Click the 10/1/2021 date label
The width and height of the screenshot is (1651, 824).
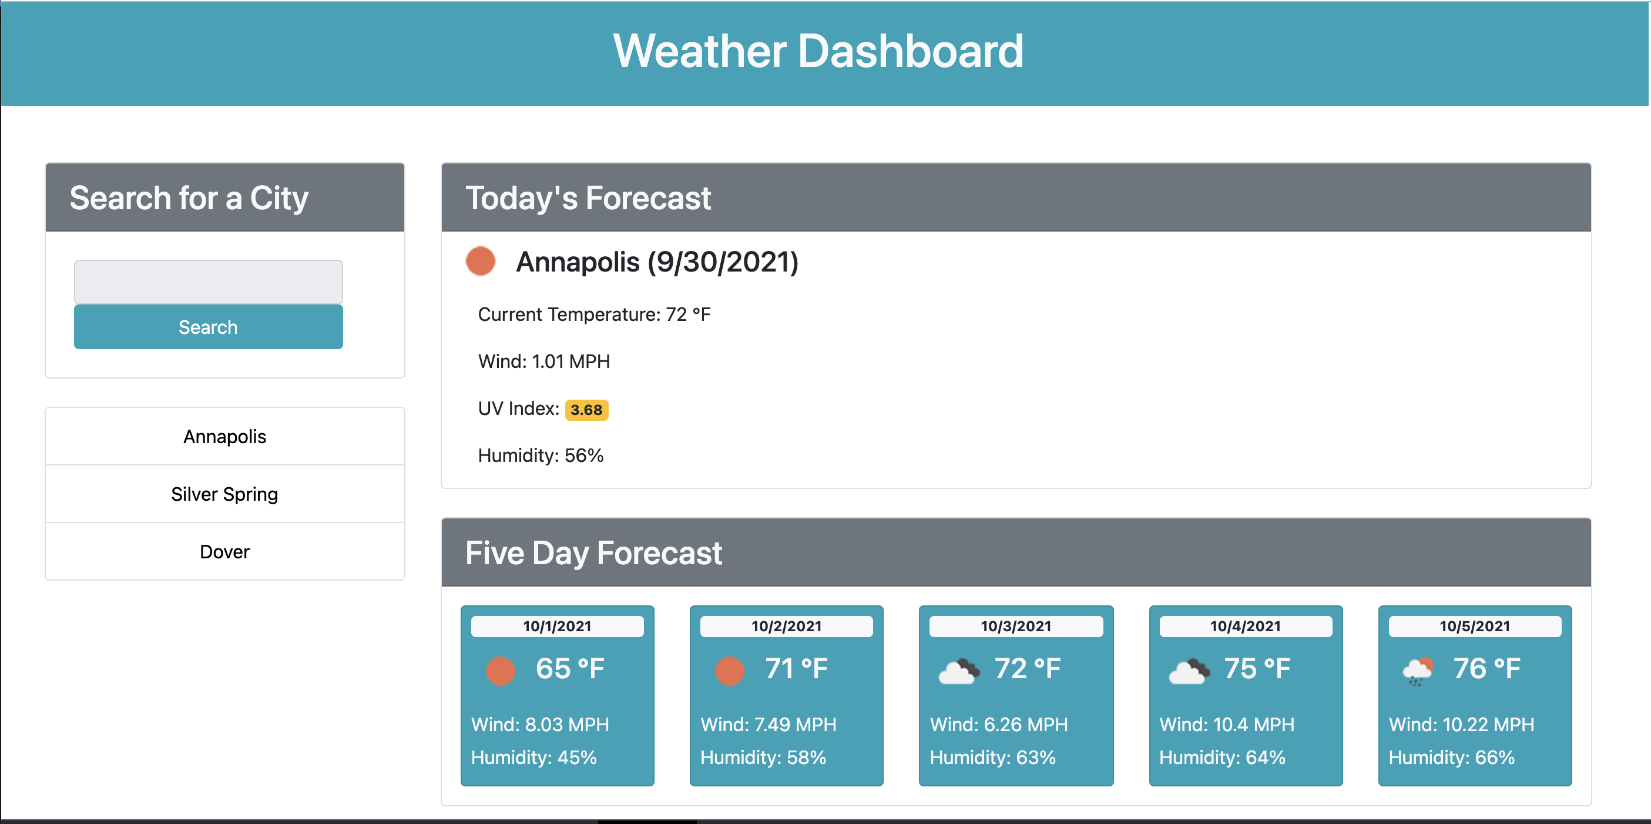coord(557,626)
